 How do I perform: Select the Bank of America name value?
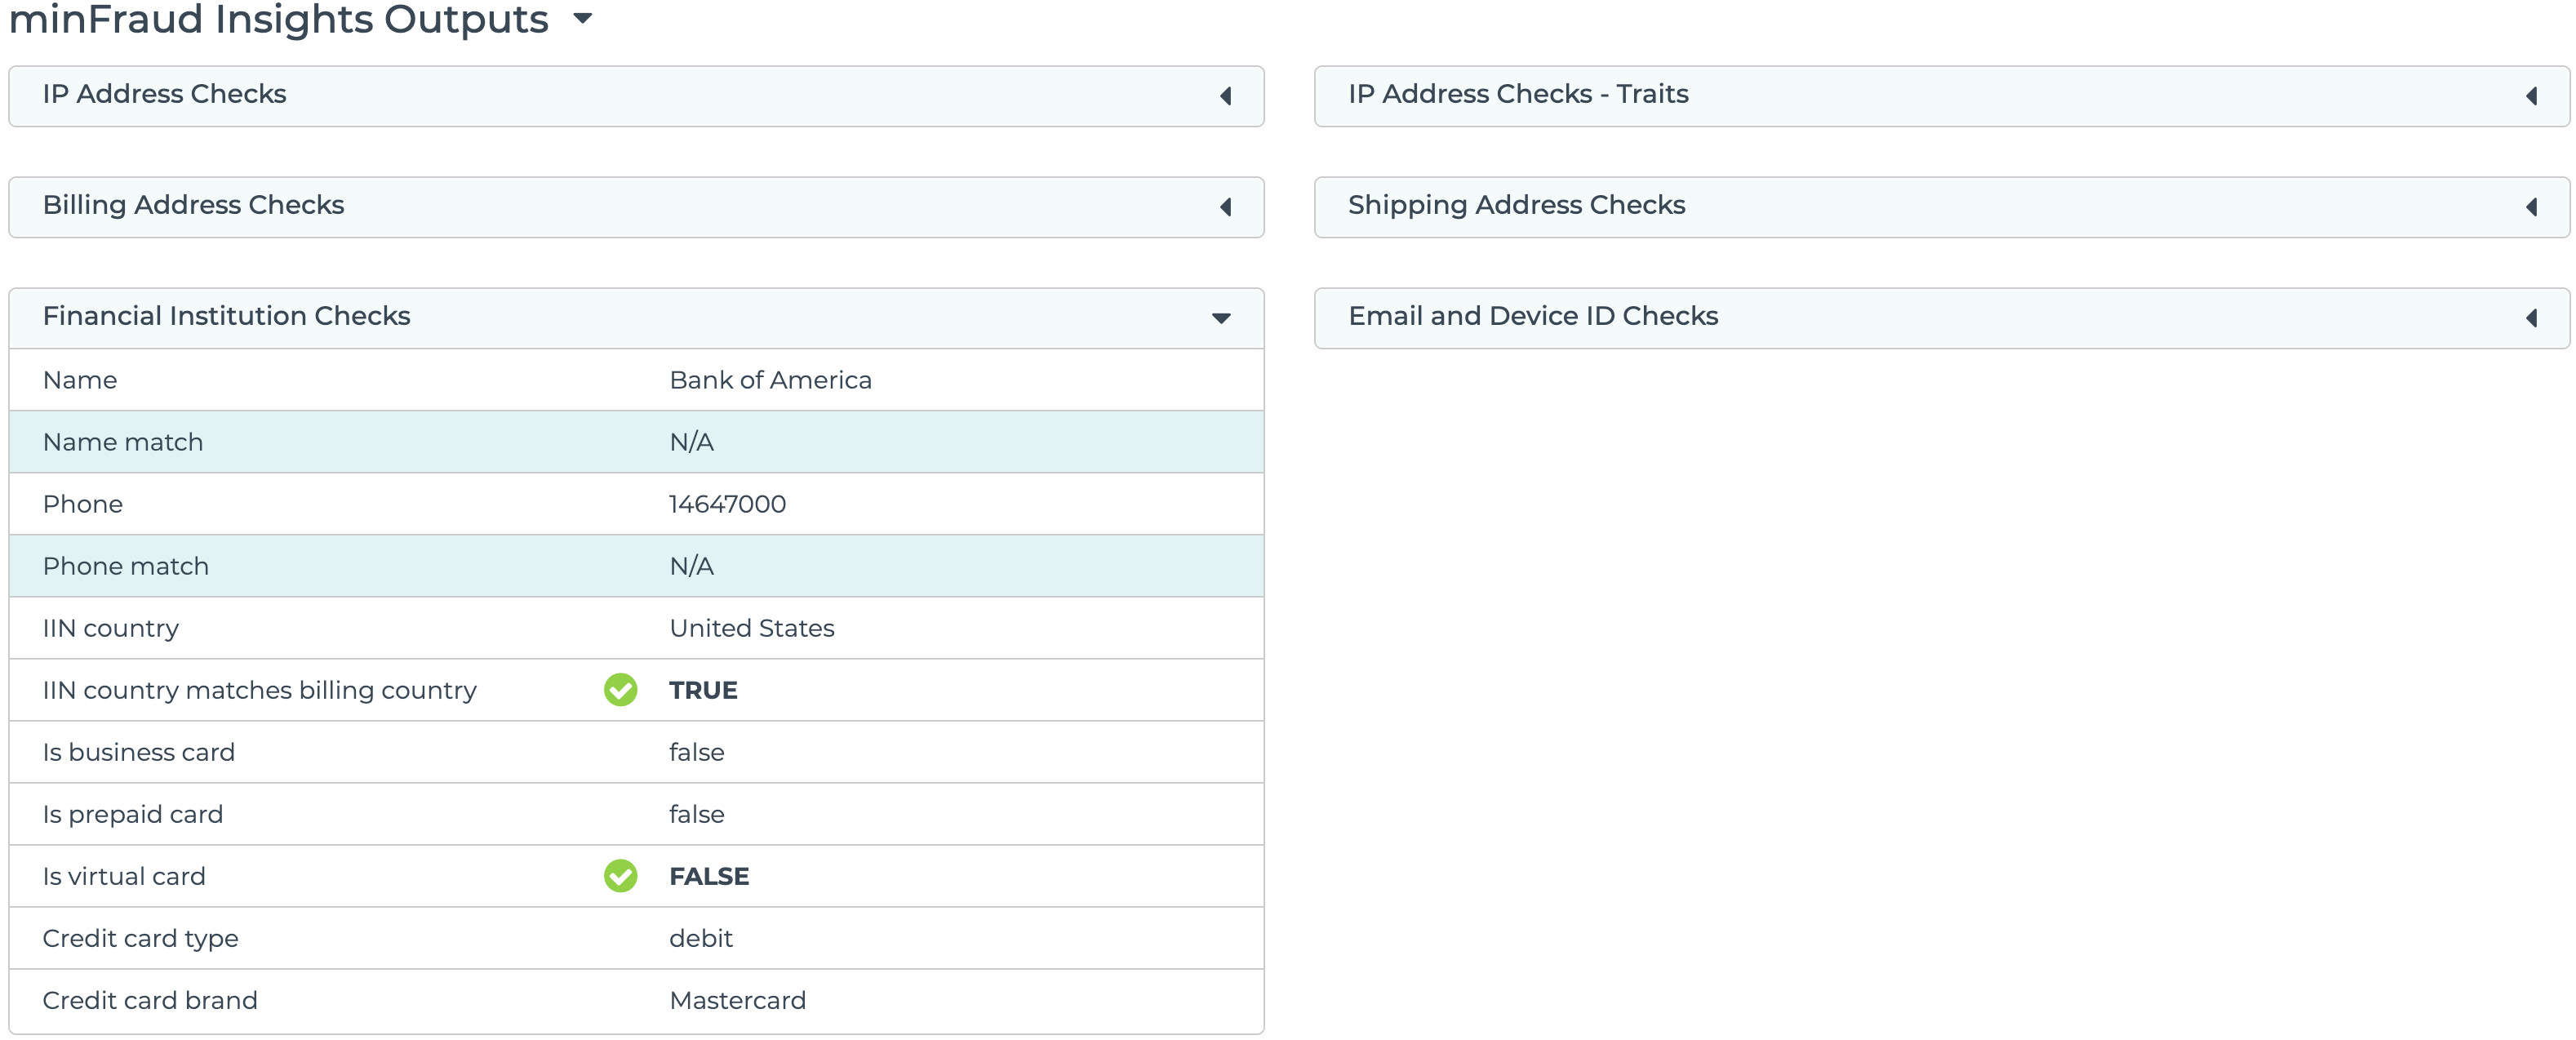coord(770,380)
